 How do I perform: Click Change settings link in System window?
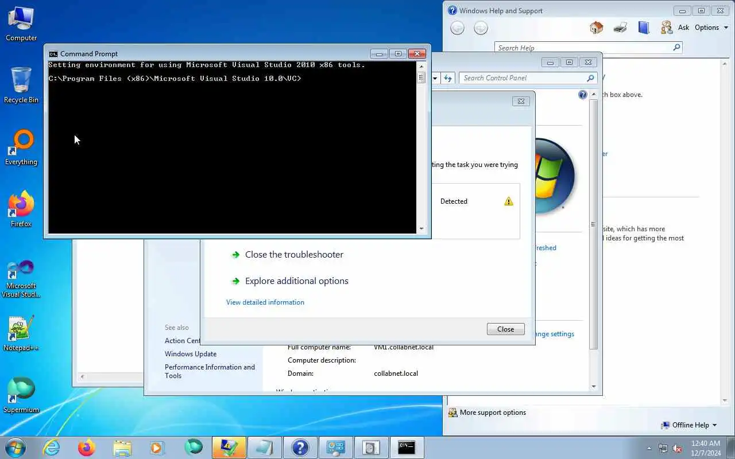click(554, 334)
